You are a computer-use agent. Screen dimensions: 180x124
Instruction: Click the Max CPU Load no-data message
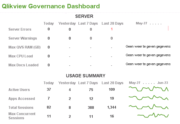[148, 55]
